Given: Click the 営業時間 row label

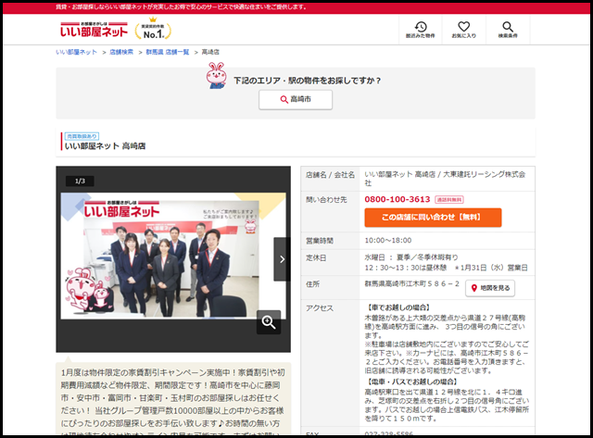Looking at the screenshot, I should coord(320,241).
